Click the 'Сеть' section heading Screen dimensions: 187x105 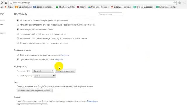coord(16,82)
